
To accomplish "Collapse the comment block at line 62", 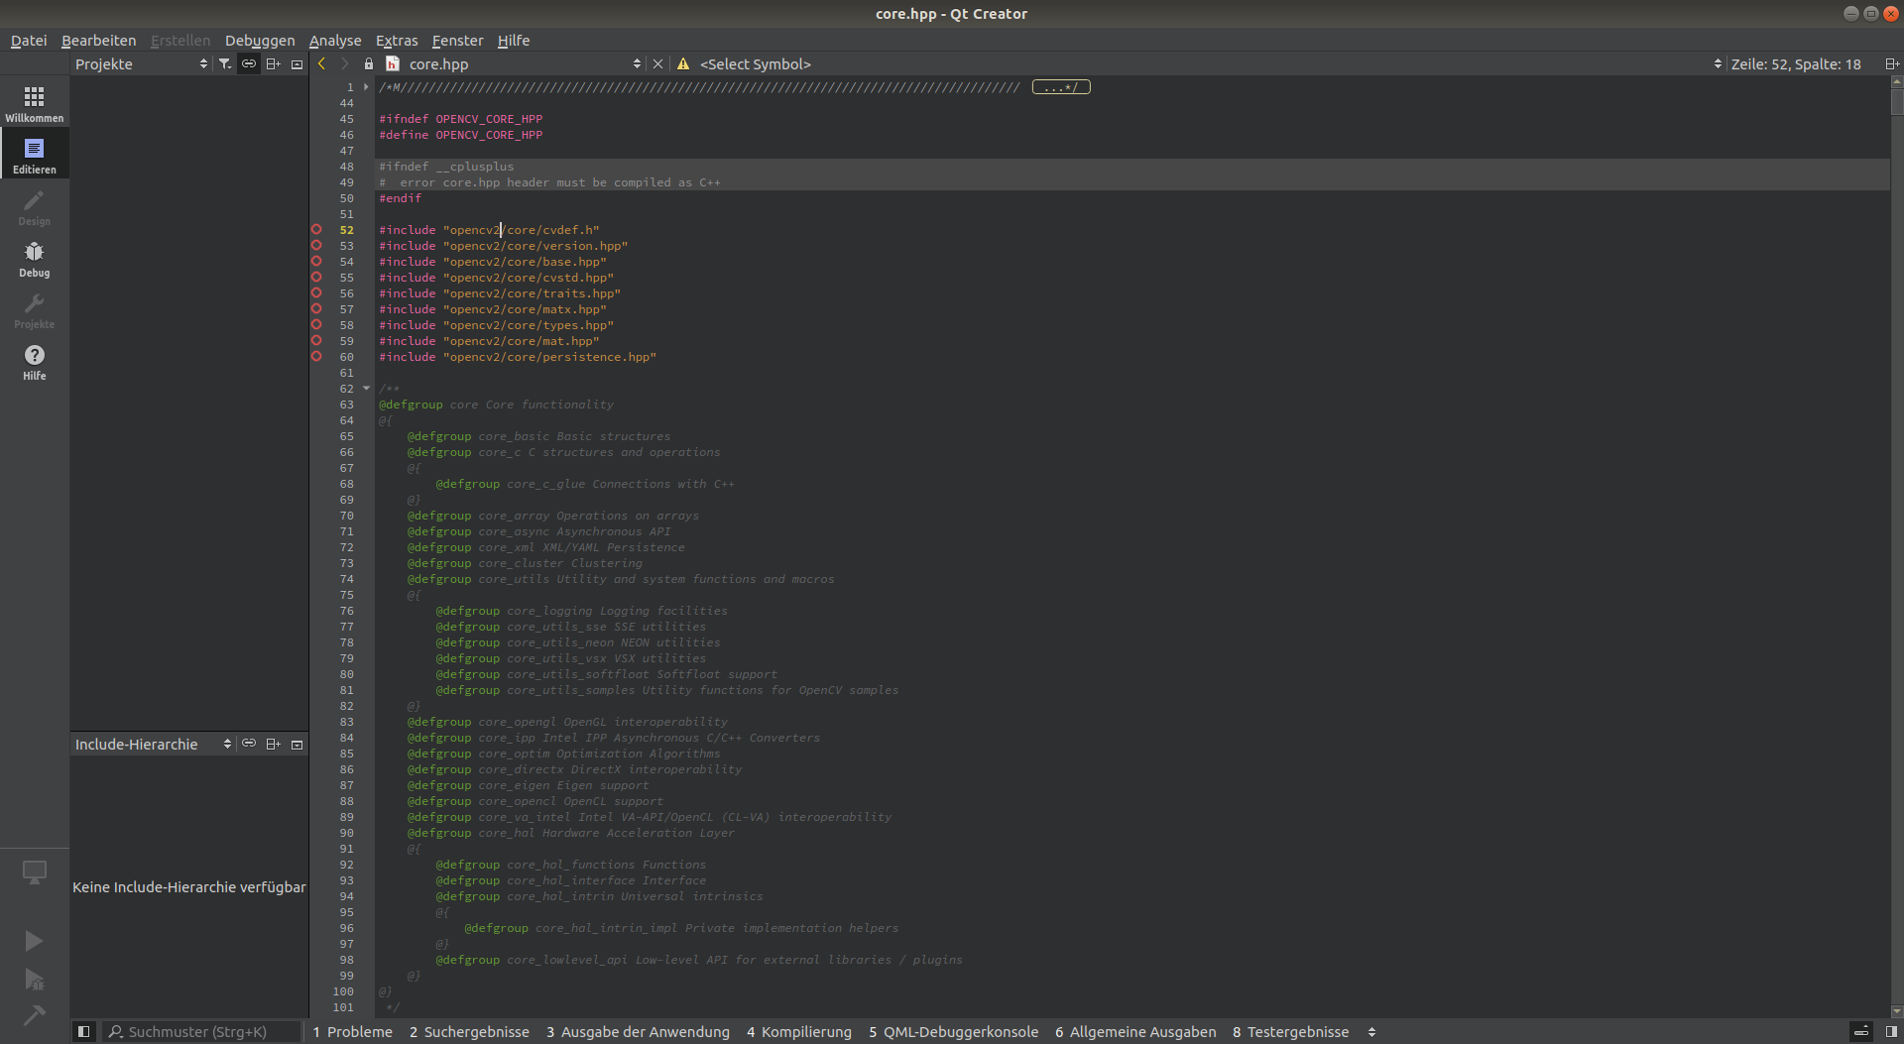I will 366,389.
